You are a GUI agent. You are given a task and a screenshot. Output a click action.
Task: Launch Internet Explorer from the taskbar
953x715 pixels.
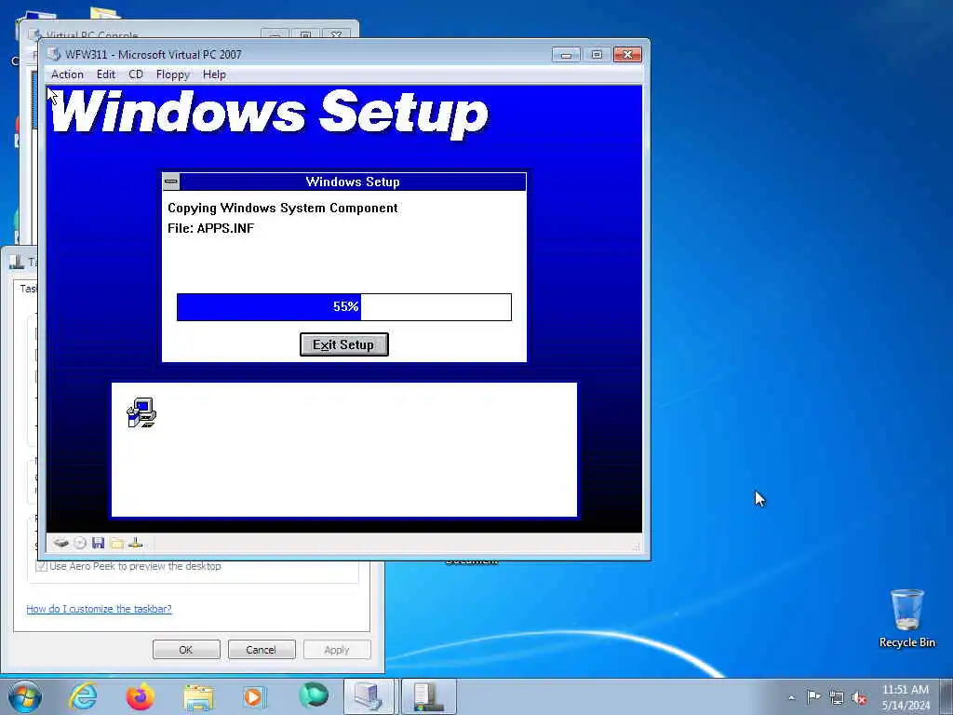click(83, 696)
